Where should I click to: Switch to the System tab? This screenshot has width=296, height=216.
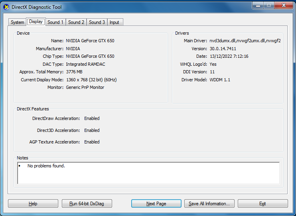pos(18,22)
